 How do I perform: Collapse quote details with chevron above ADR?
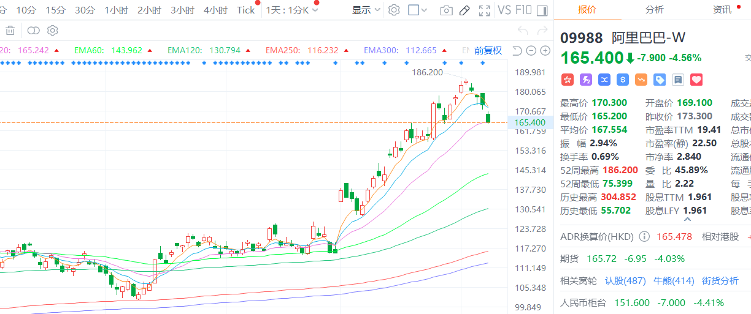click(x=687, y=219)
